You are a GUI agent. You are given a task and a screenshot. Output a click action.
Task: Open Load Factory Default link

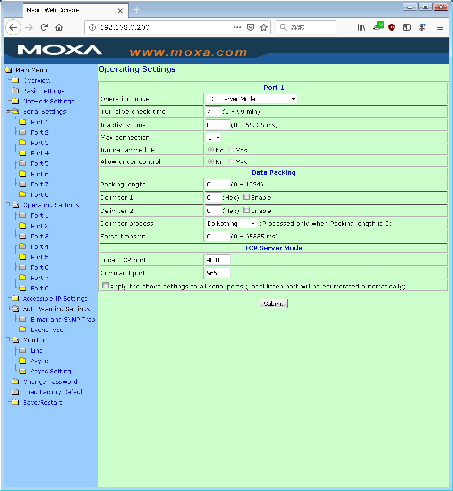pyautogui.click(x=53, y=392)
